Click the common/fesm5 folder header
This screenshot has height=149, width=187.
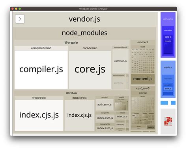point(120,47)
